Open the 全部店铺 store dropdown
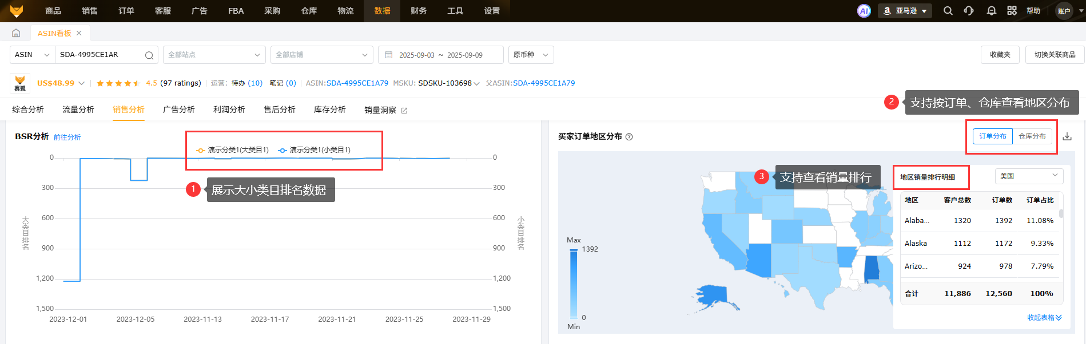1086x344 pixels. pos(321,55)
